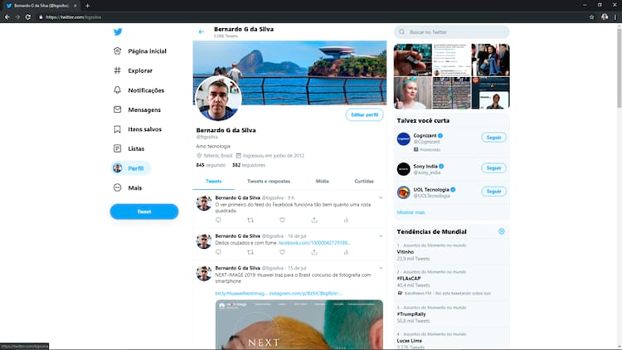622x350 pixels.
Task: Open trends settings gear icon
Action: [x=502, y=231]
